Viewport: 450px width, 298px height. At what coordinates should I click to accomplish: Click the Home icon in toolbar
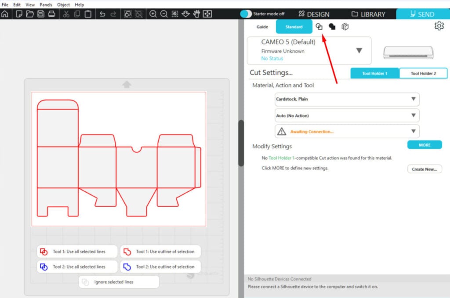(x=5, y=14)
